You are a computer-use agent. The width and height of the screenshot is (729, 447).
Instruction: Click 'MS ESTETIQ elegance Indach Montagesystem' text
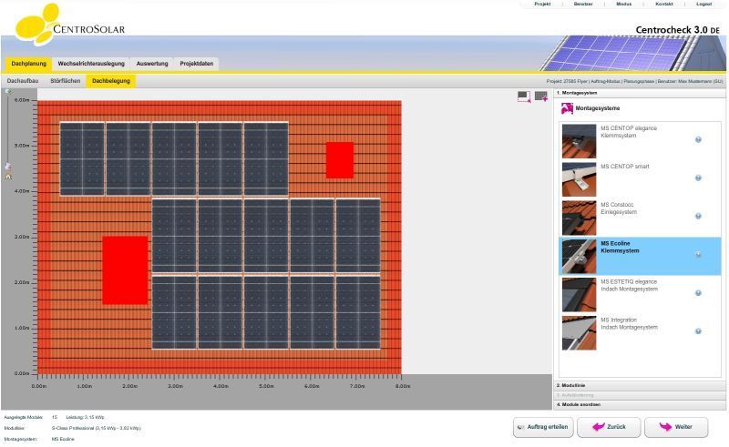629,285
